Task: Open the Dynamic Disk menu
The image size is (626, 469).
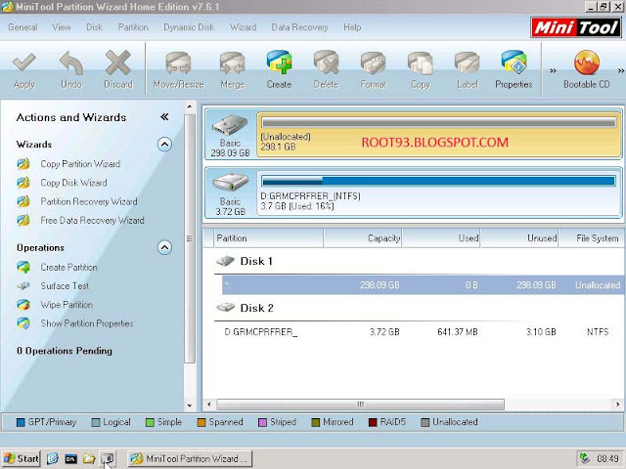Action: (x=189, y=27)
